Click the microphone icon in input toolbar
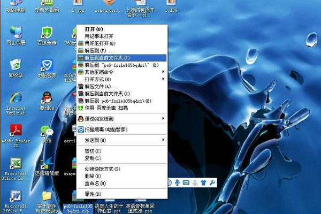321x214 pixels. (x=177, y=182)
